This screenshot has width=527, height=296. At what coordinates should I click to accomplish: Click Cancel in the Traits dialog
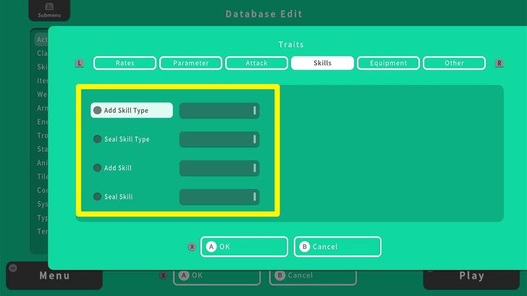[337, 247]
